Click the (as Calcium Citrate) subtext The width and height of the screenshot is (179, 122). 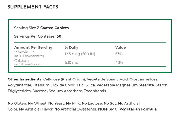click(27, 65)
